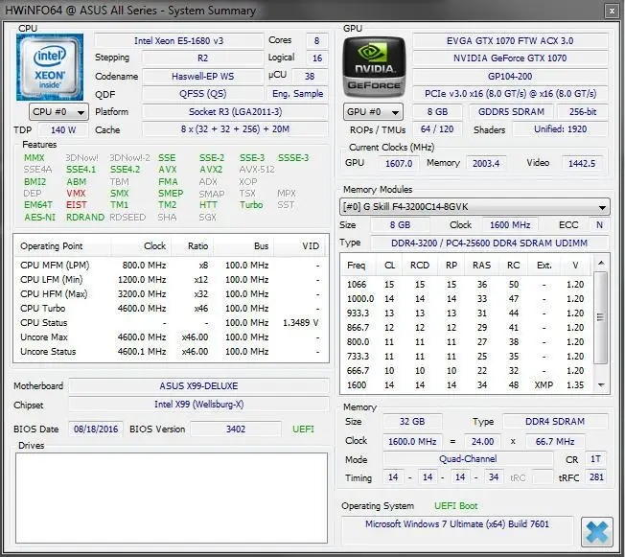Screen dimensions: 625x557
Task: Select the 1066 memory frequency row
Action: 467,285
